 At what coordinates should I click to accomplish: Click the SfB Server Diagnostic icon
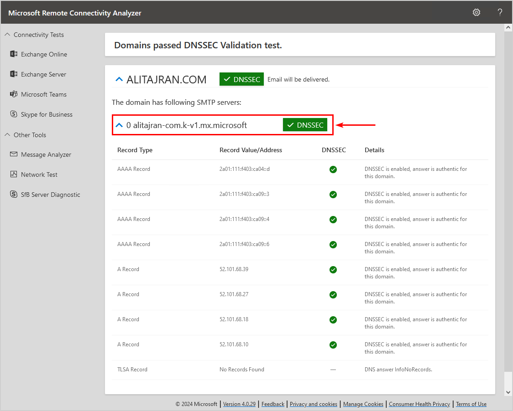[x=13, y=195]
